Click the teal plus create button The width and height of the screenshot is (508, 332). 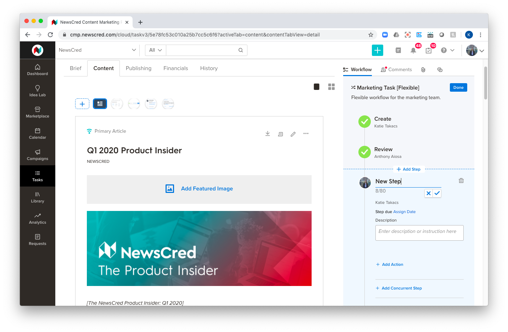[378, 50]
